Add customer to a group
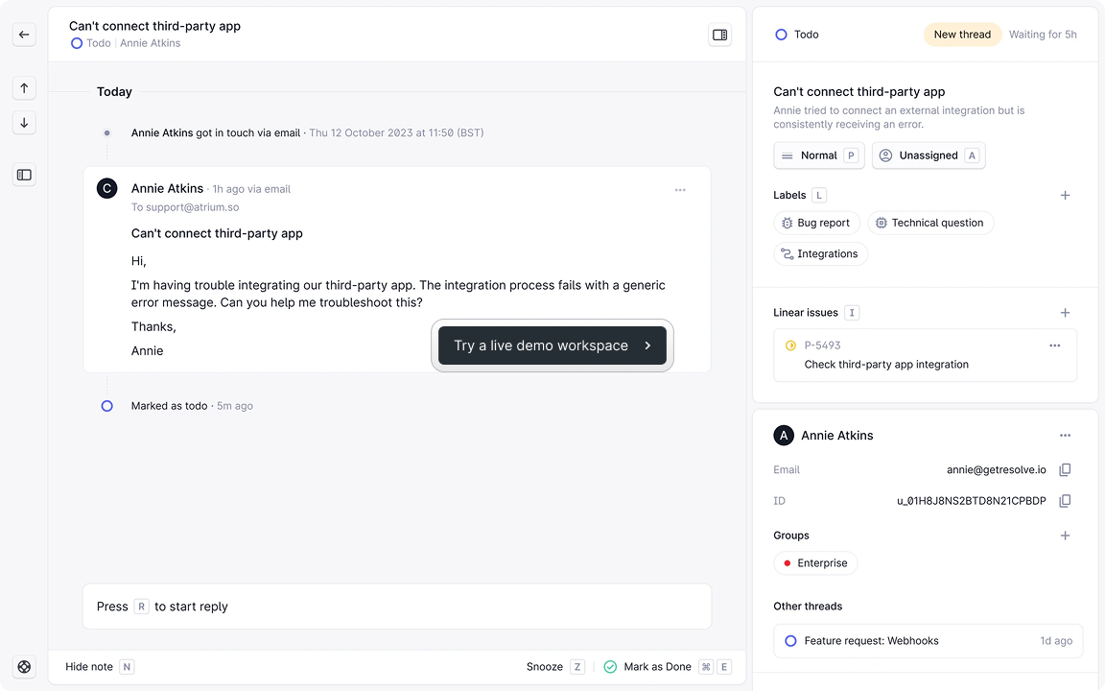1105x691 pixels. pos(1065,536)
